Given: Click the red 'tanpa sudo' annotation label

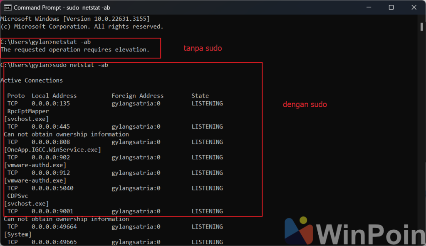Looking at the screenshot, I should (x=203, y=49).
